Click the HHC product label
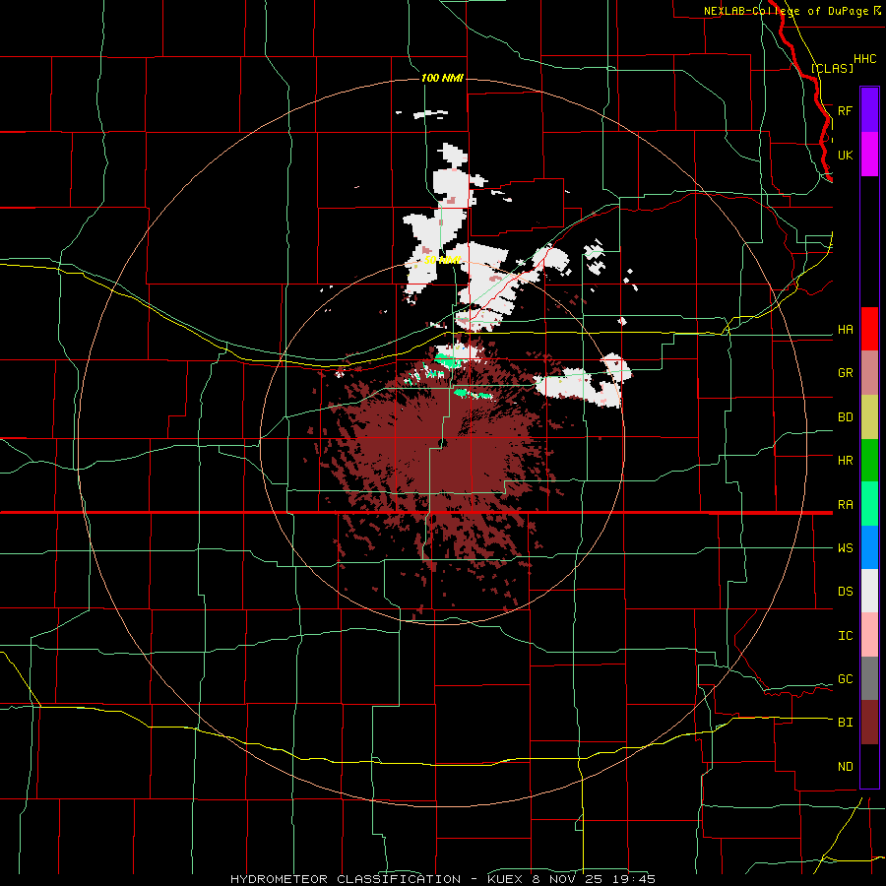 [864, 59]
